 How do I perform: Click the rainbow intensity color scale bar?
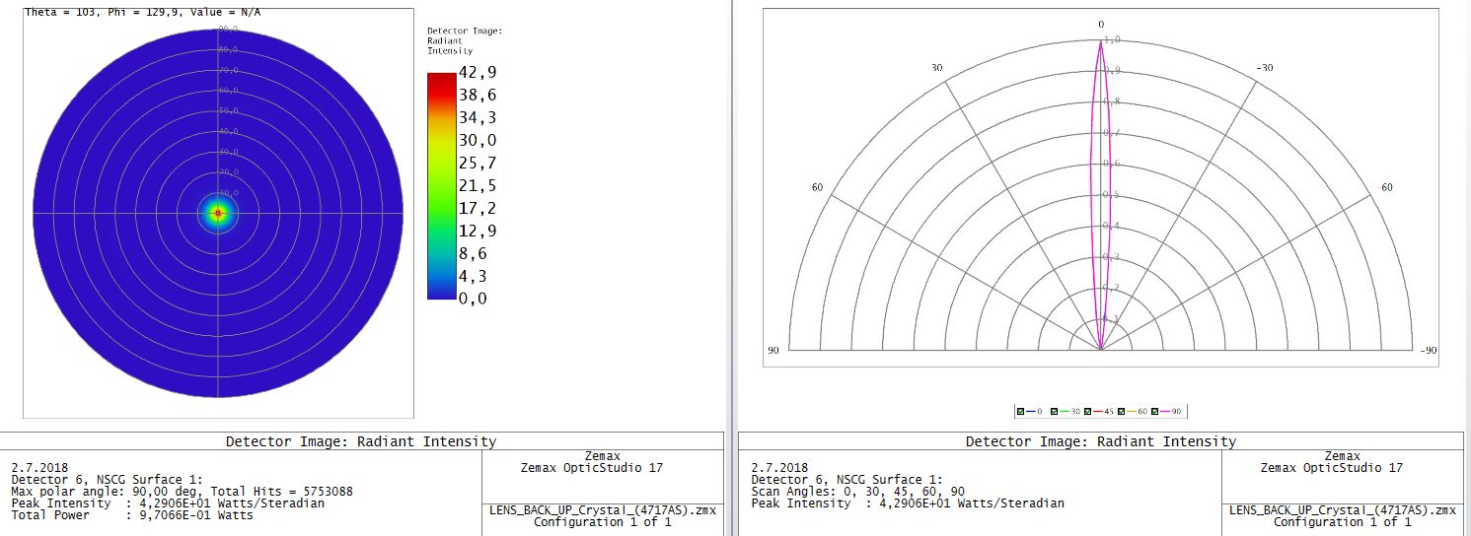click(x=441, y=185)
